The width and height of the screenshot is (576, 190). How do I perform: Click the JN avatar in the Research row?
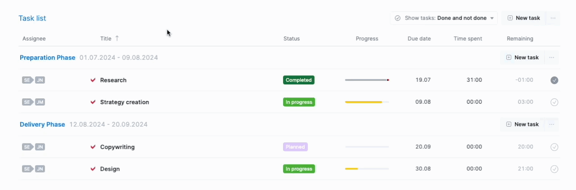[x=40, y=80]
